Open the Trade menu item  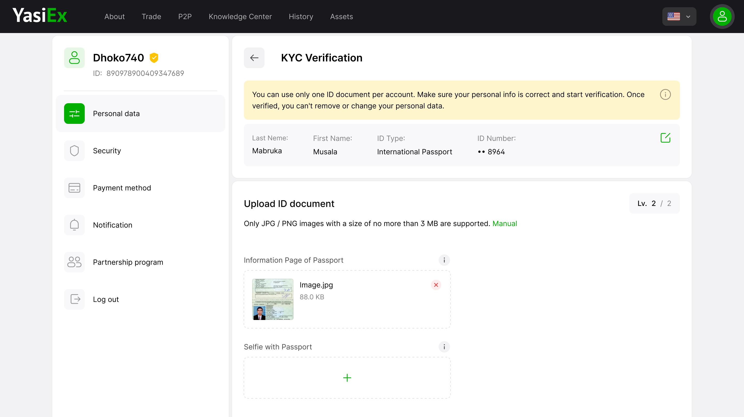[x=151, y=17]
